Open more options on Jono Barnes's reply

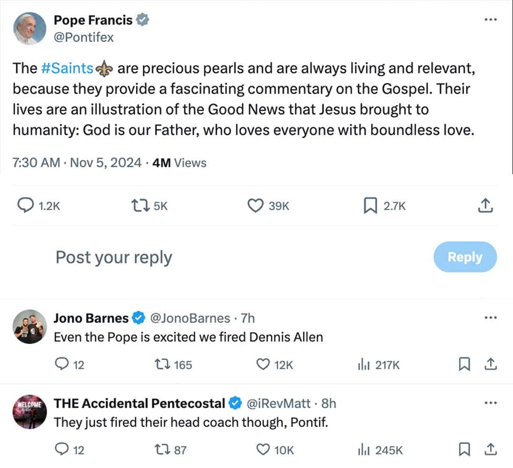[491, 317]
